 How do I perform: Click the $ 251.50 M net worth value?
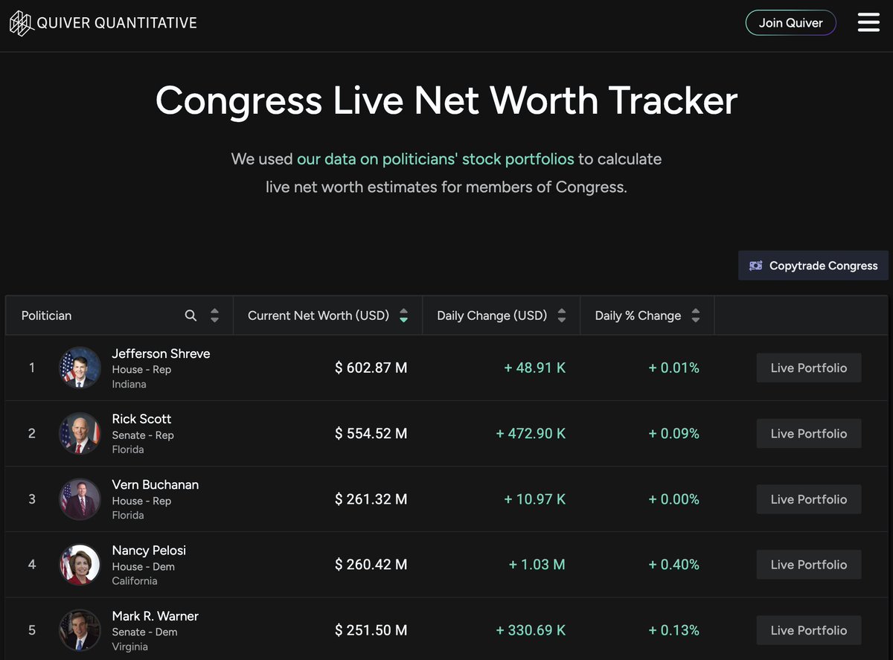coord(371,630)
